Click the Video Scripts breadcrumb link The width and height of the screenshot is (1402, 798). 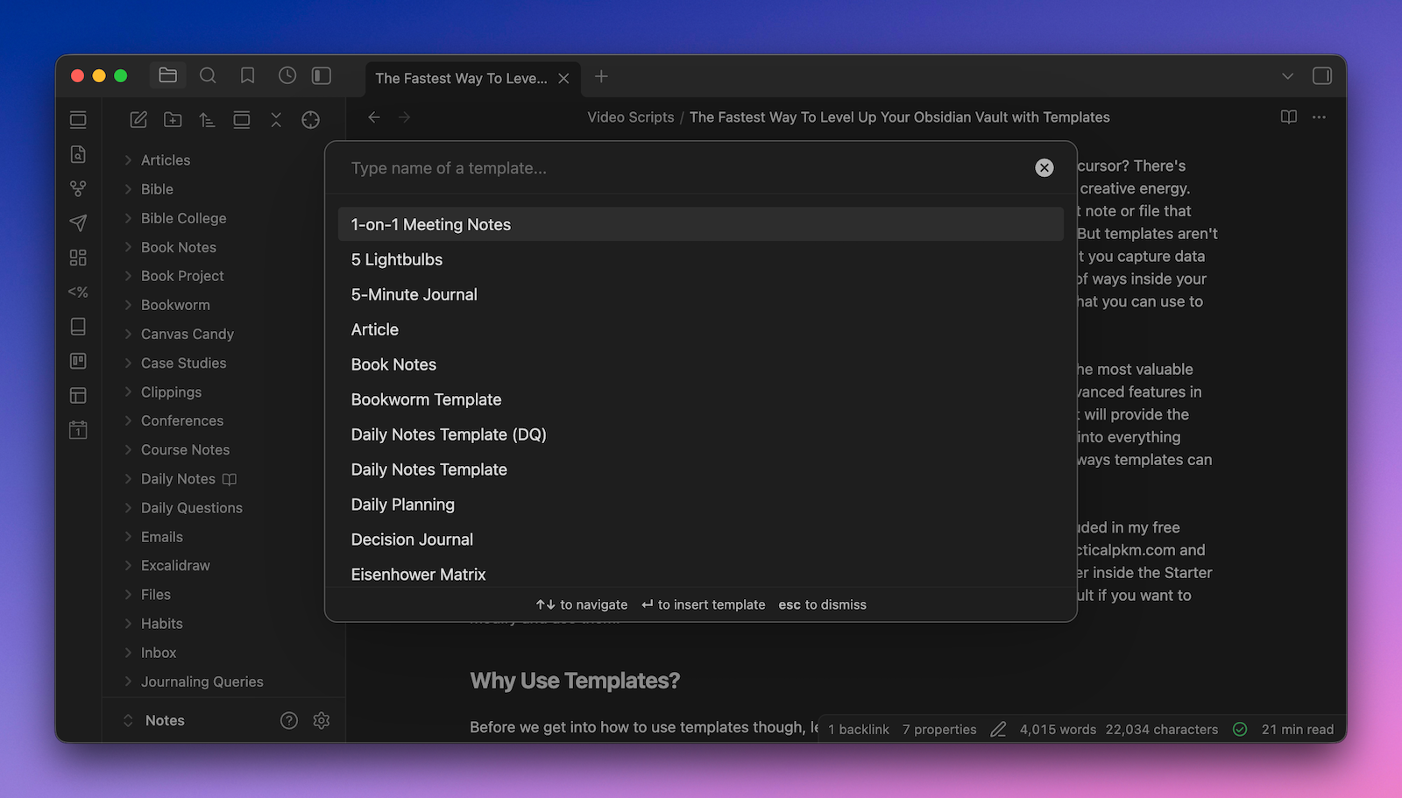coord(630,117)
